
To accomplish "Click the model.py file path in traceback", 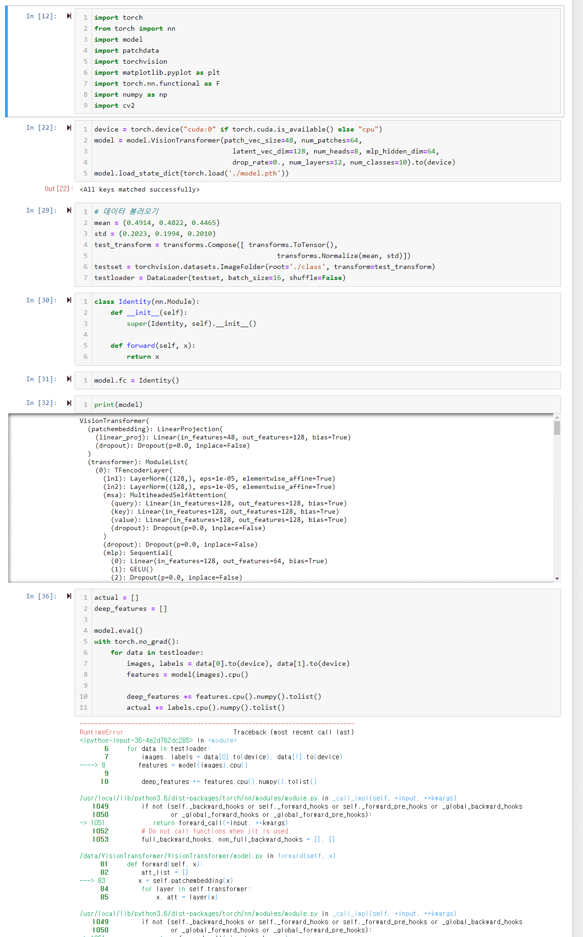I will [x=171, y=856].
